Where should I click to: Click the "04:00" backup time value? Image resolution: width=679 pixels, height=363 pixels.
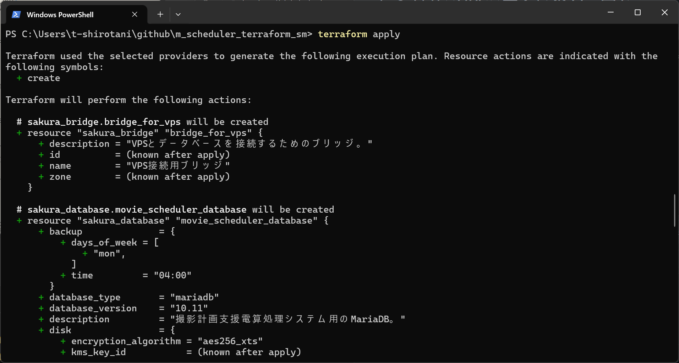(172, 275)
